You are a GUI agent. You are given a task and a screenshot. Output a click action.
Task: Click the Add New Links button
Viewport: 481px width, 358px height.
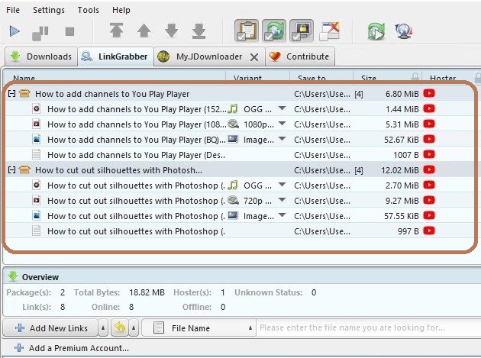pyautogui.click(x=52, y=328)
